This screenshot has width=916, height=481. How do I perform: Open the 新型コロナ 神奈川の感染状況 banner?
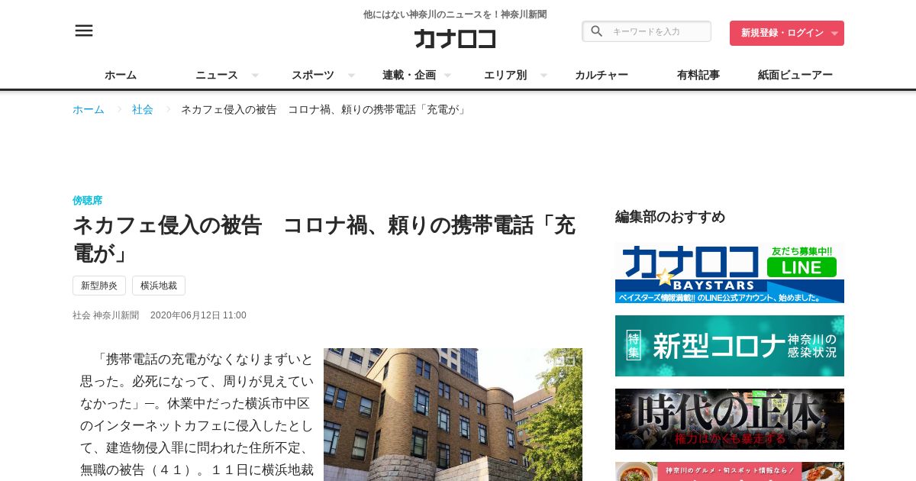[x=730, y=346]
